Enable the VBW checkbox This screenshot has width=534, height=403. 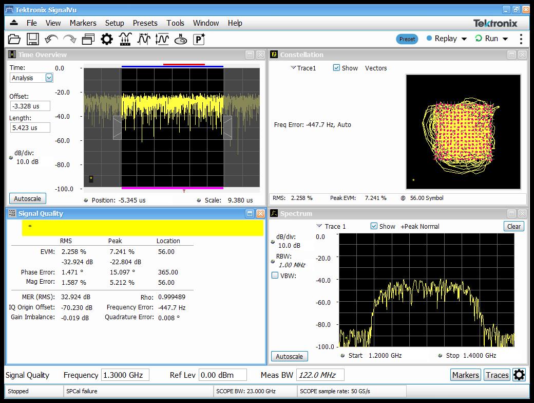point(275,276)
